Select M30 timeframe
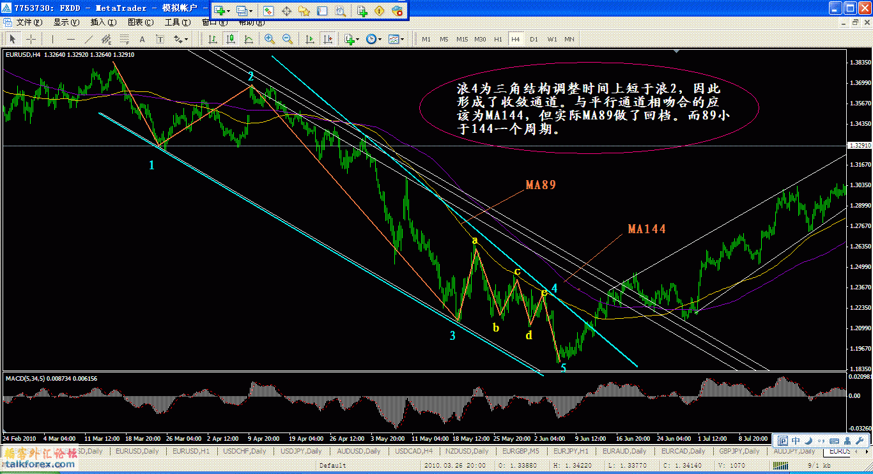 point(480,39)
